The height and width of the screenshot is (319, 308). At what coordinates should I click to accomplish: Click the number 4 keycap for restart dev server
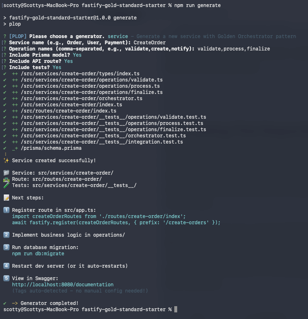[6, 266]
